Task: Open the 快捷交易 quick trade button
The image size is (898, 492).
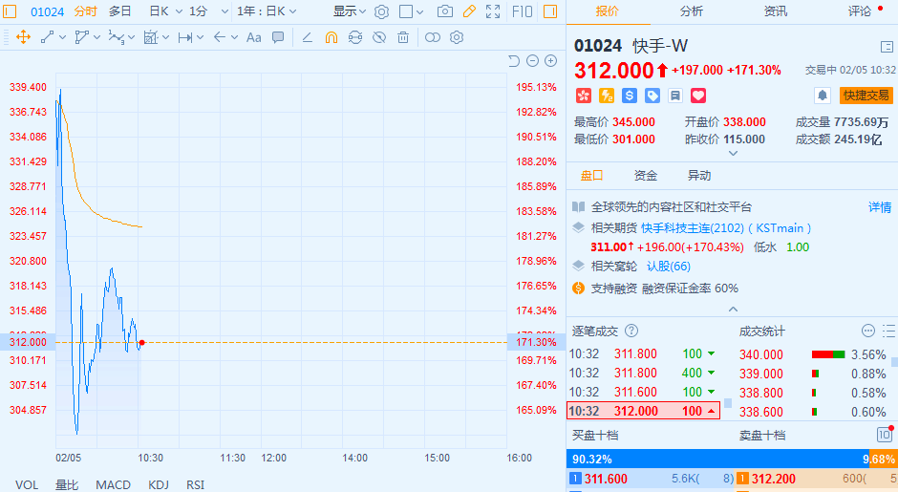Action: [866, 96]
